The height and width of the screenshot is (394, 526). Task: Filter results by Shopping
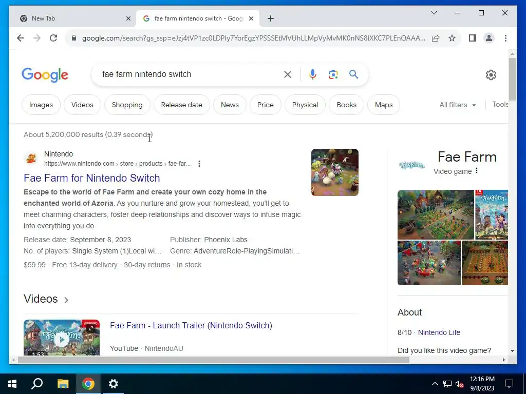pos(127,105)
